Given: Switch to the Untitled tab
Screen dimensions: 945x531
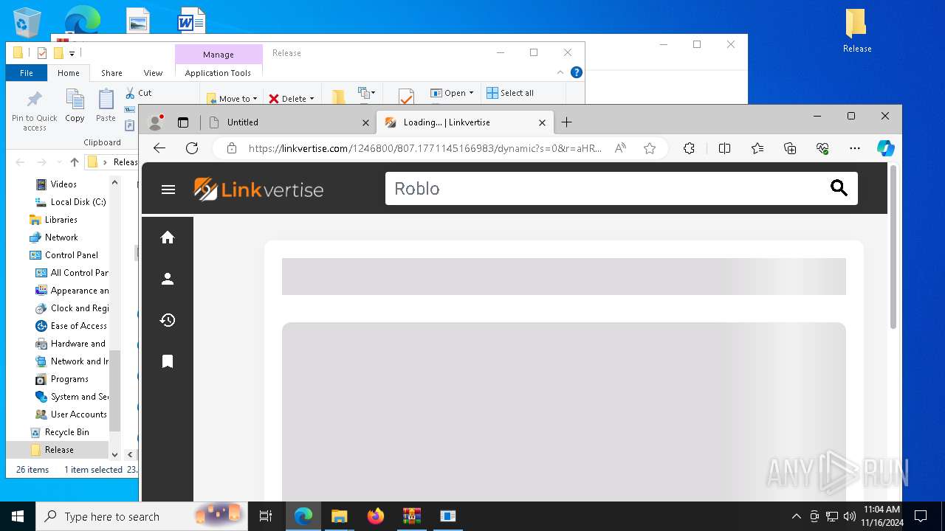Looking at the screenshot, I should coord(288,122).
